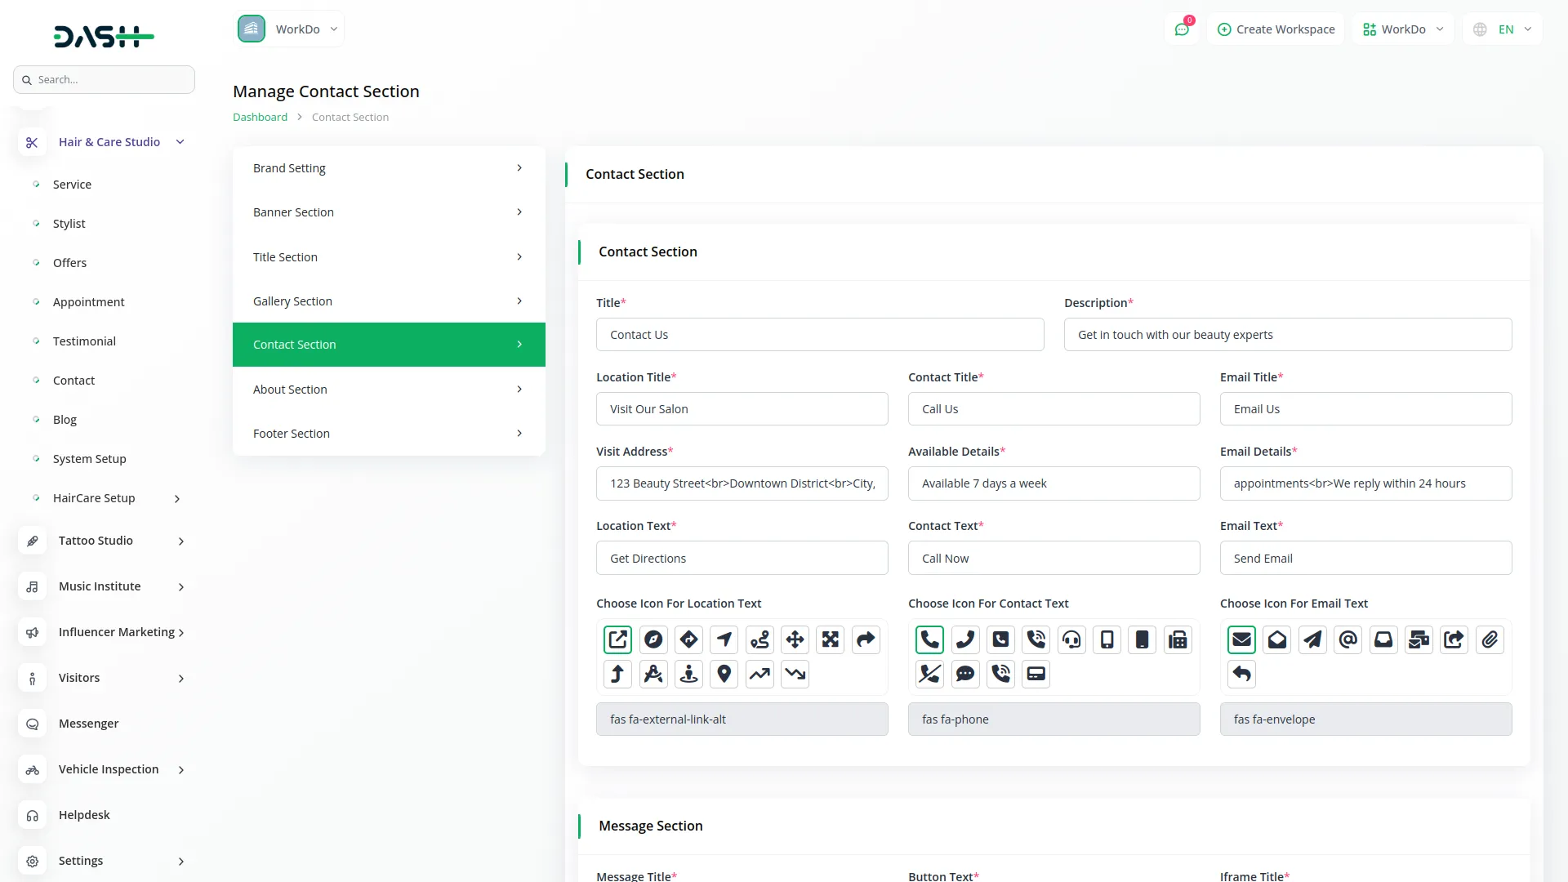Image resolution: width=1568 pixels, height=882 pixels.
Task: Select the fax machine contact icon
Action: coord(1178,639)
